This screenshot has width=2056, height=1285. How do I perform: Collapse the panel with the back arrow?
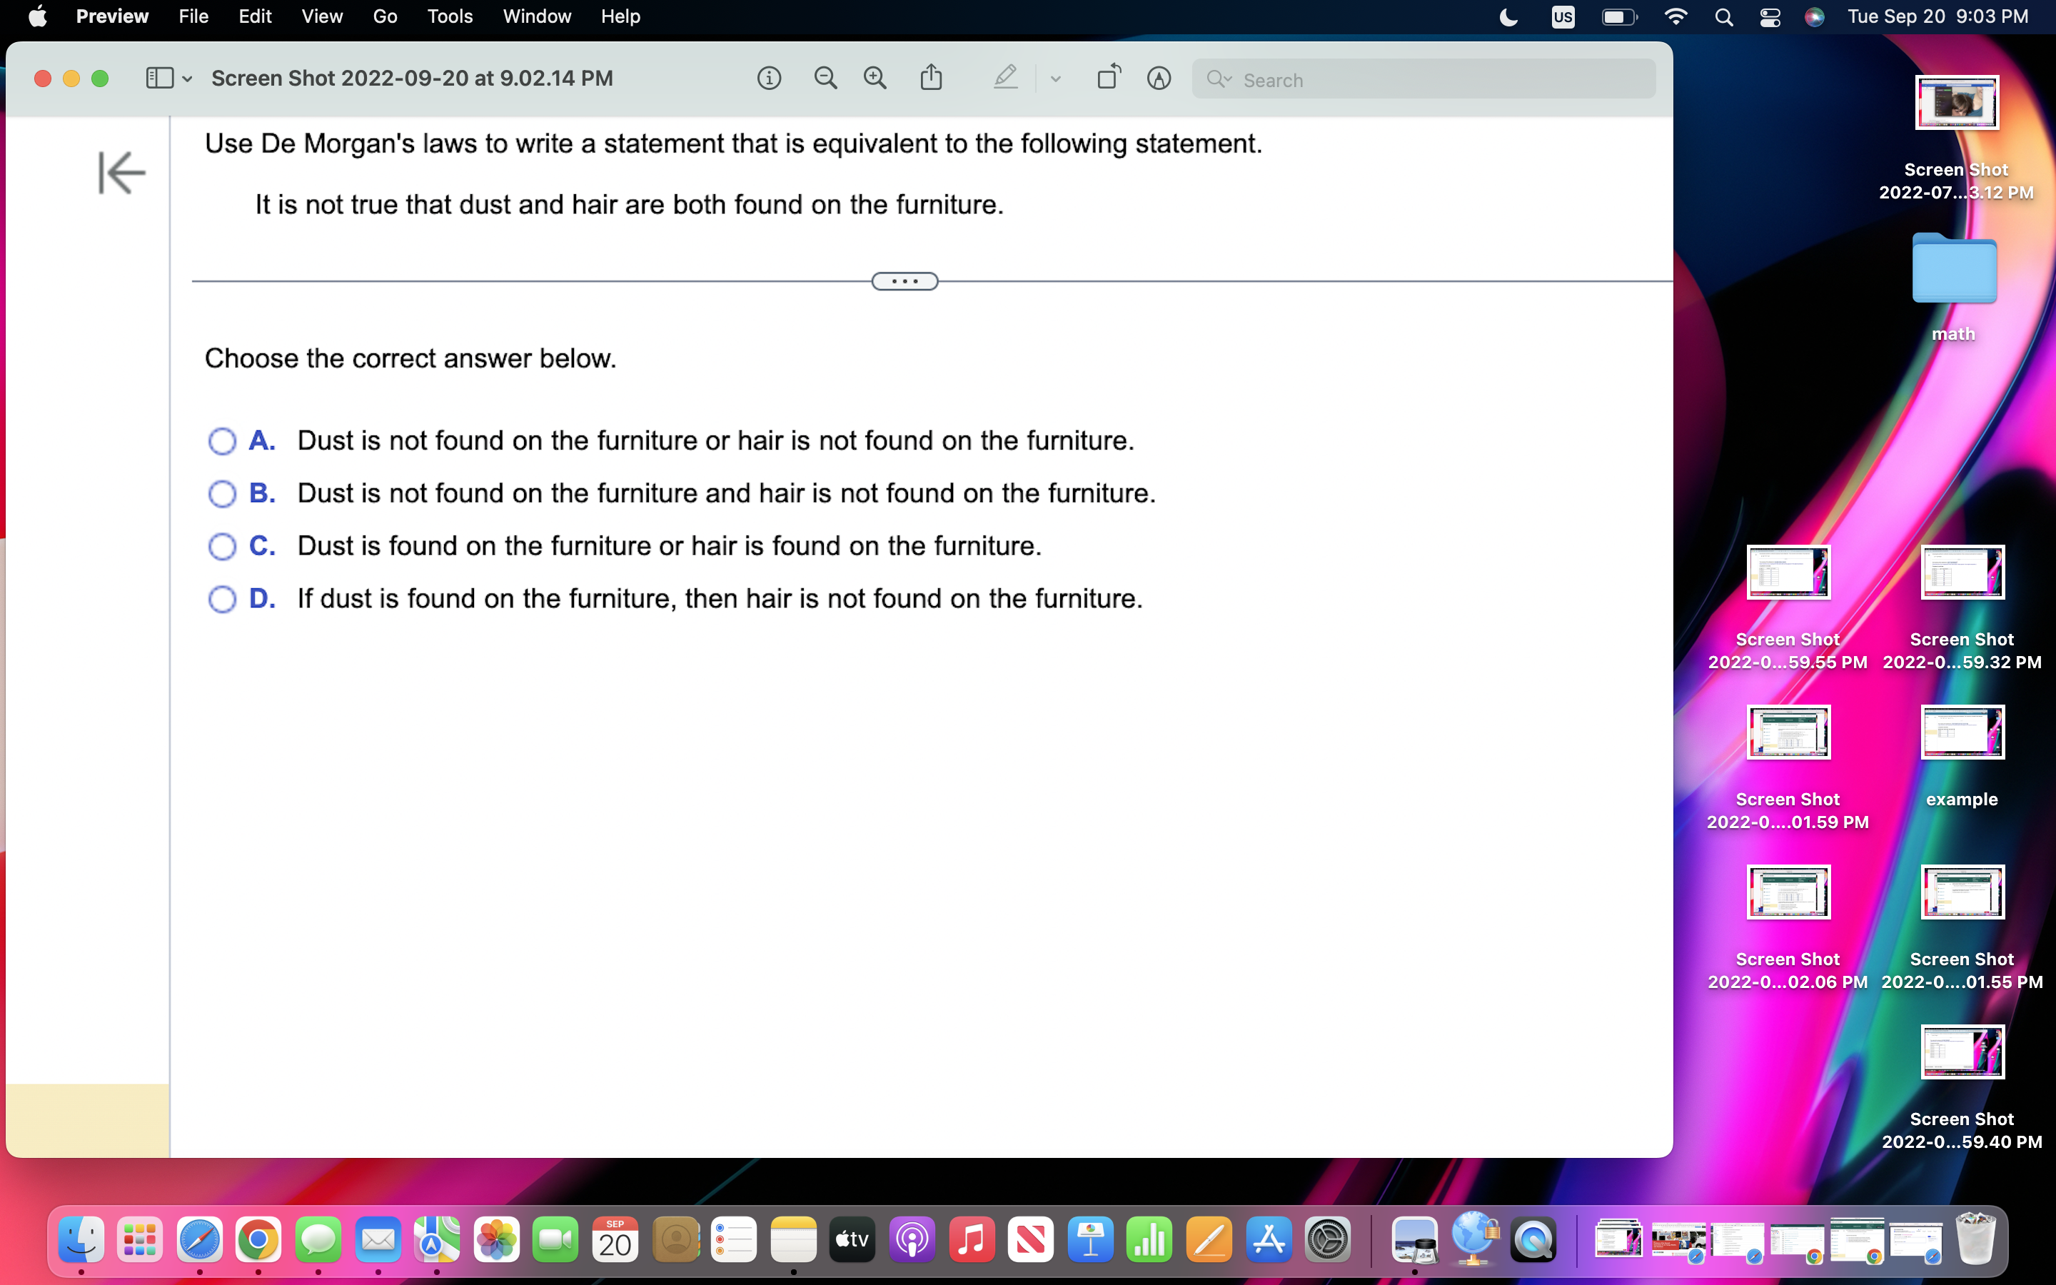pos(121,173)
